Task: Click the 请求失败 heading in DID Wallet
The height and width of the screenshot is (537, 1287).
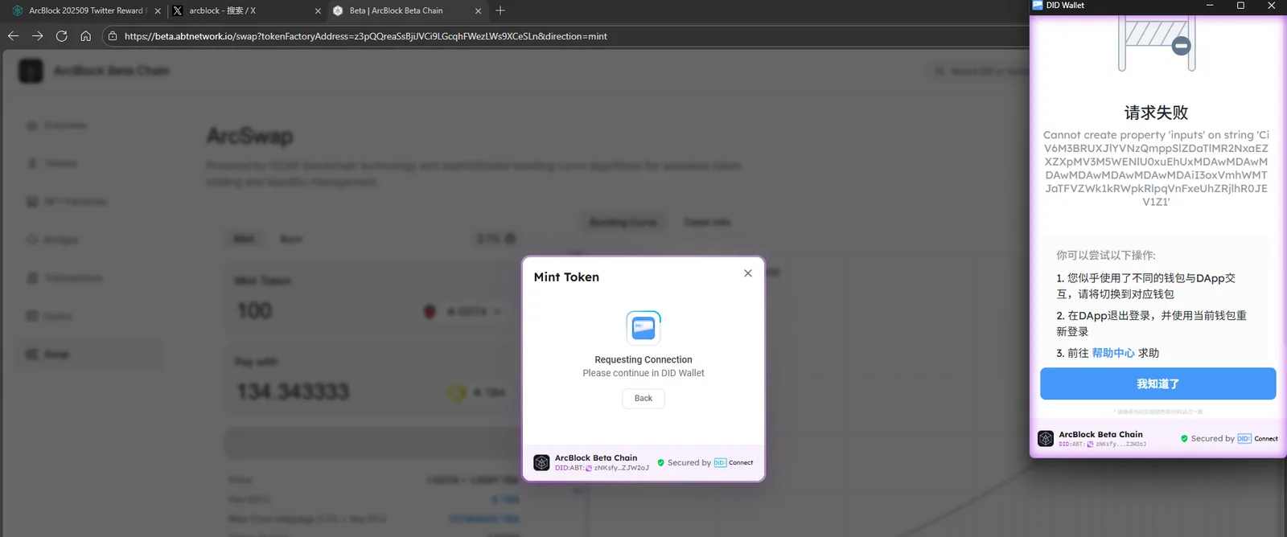Action: (x=1156, y=113)
